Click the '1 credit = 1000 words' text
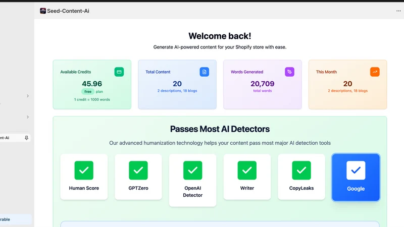The image size is (404, 227). 92,99
